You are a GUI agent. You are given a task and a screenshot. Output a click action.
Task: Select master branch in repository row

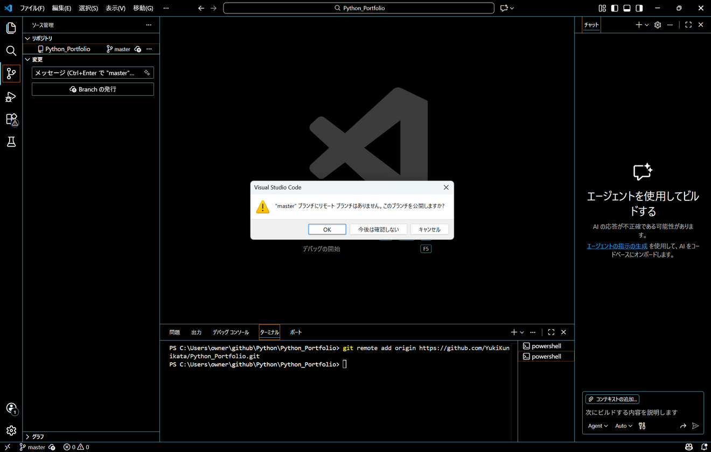click(119, 49)
